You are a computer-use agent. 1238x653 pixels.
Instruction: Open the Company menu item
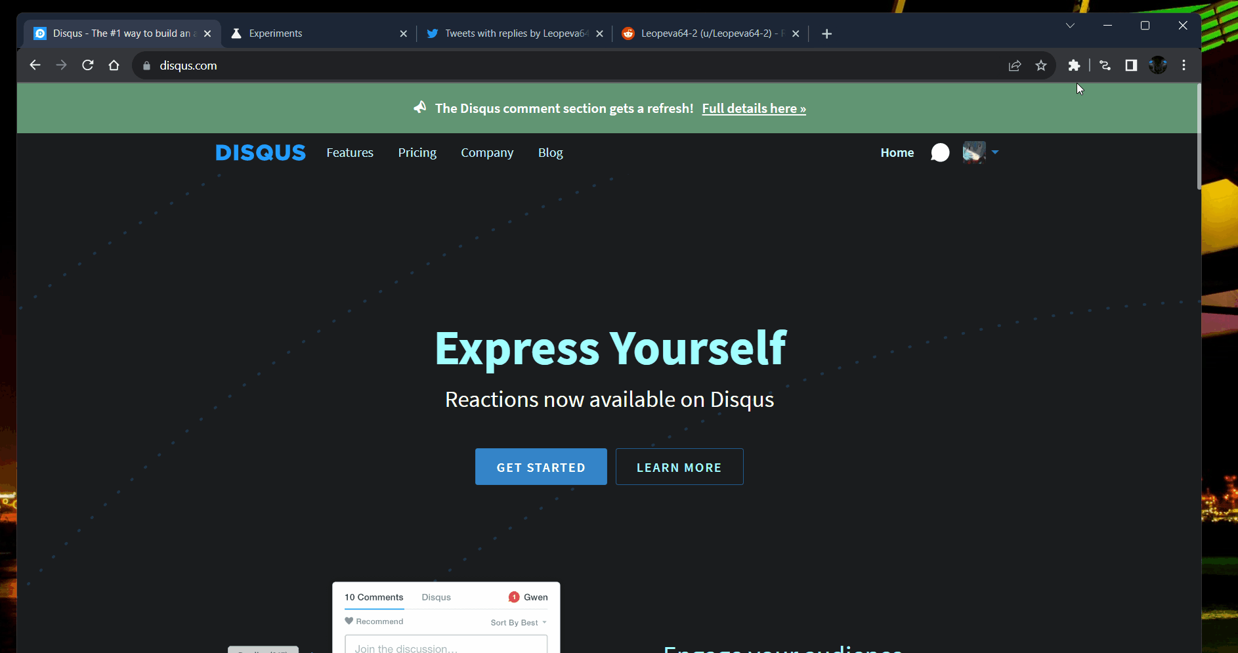pos(487,152)
